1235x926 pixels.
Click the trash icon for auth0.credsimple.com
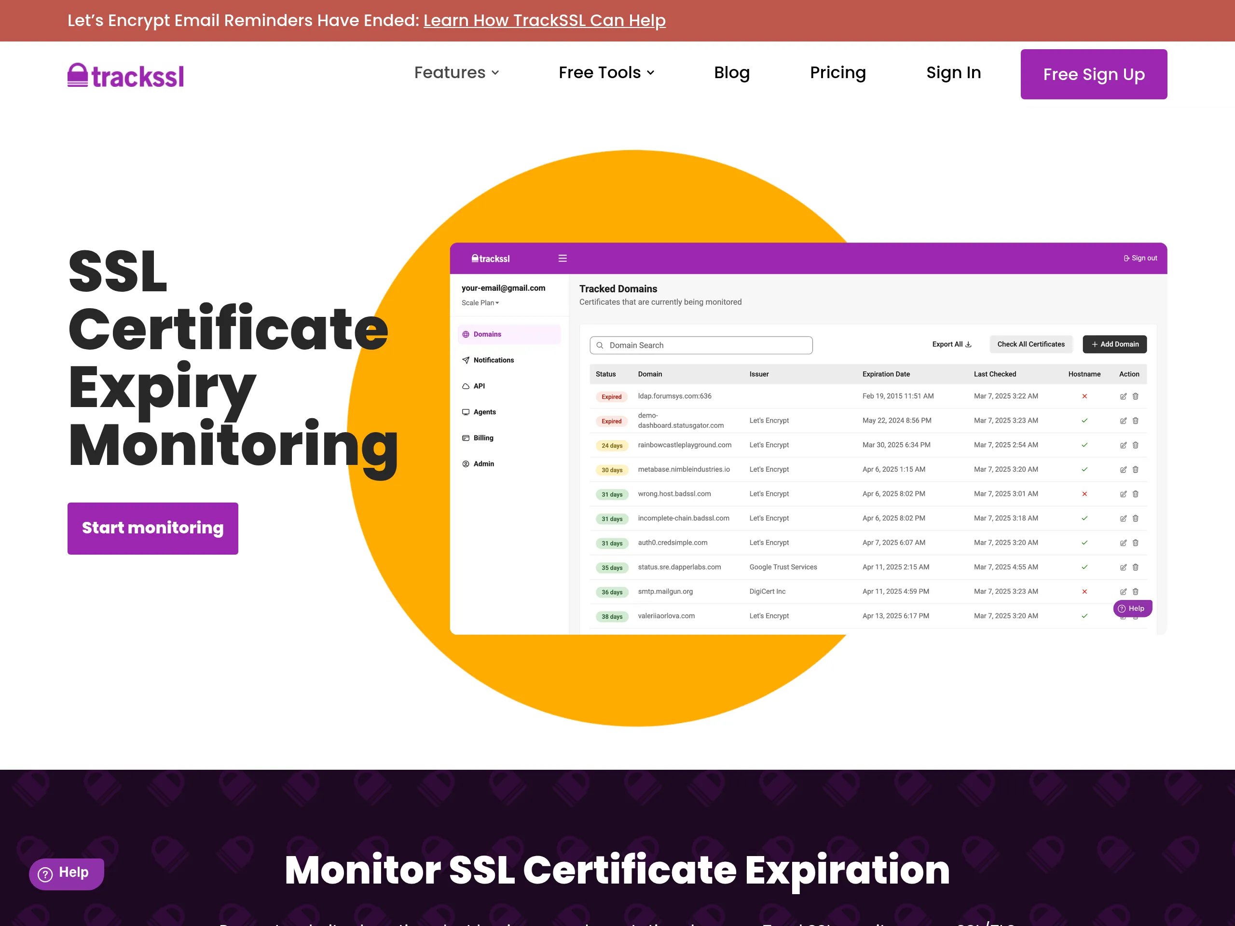pyautogui.click(x=1135, y=543)
